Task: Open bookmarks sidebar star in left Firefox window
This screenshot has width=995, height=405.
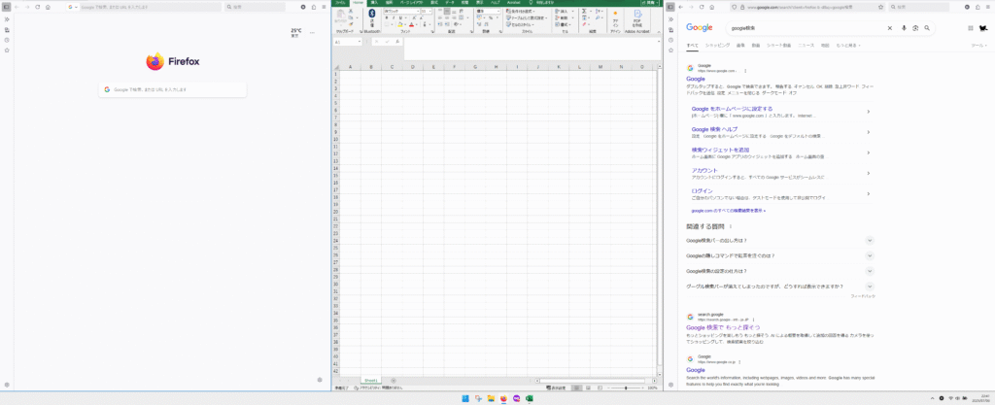Action: tap(7, 50)
